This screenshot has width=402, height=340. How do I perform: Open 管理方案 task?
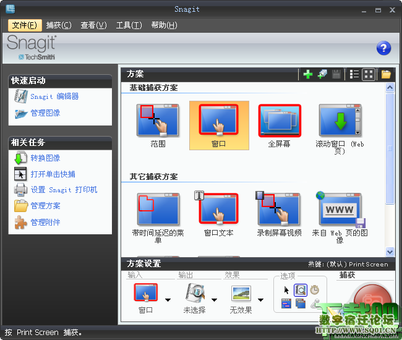45,206
